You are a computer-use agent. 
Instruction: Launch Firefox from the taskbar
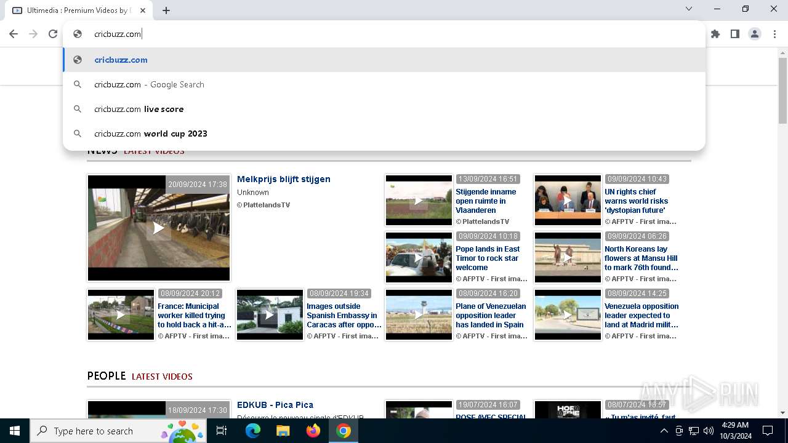[313, 431]
